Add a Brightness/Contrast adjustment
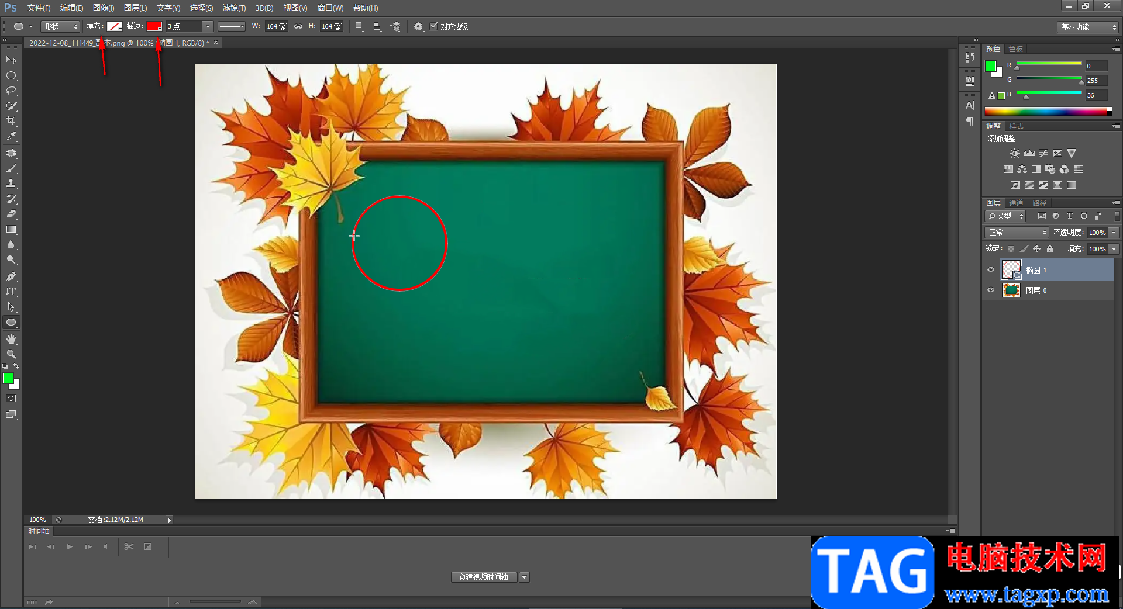 [x=1015, y=154]
